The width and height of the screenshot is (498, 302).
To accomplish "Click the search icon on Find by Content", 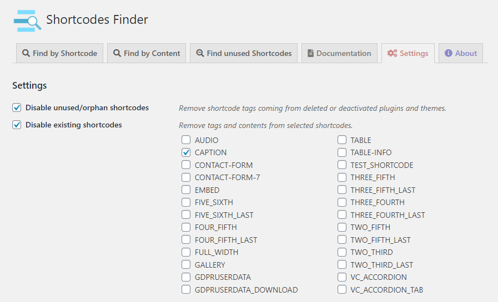I will [117, 54].
